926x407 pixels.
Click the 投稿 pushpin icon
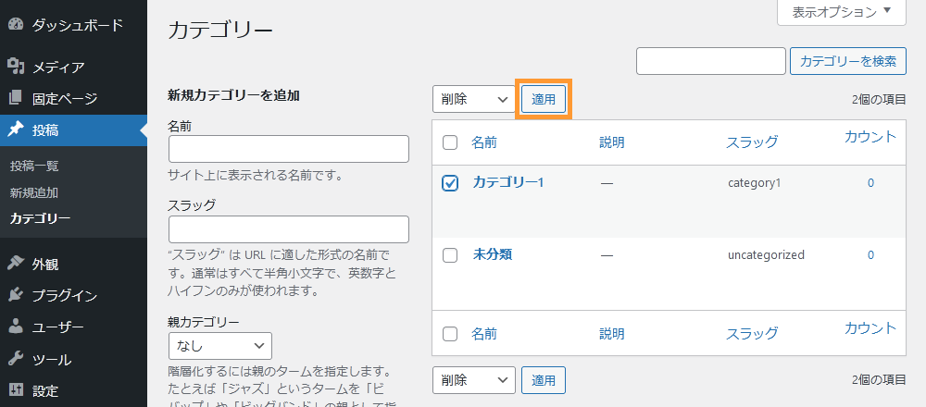[x=16, y=129]
